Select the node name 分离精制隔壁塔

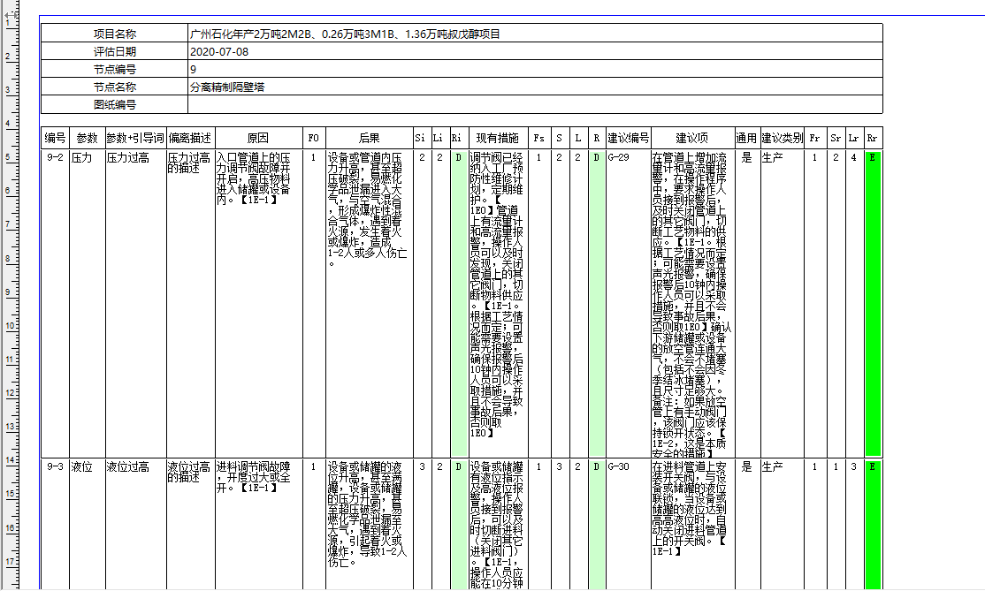[227, 87]
